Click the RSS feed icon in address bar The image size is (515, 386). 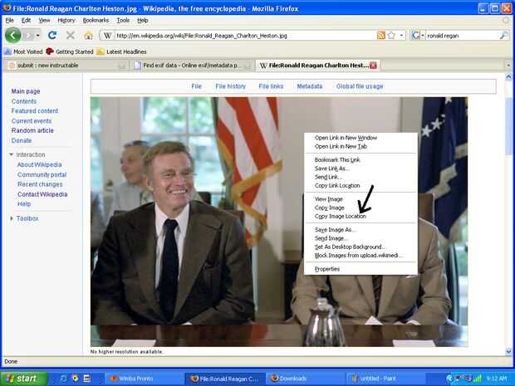click(x=381, y=36)
